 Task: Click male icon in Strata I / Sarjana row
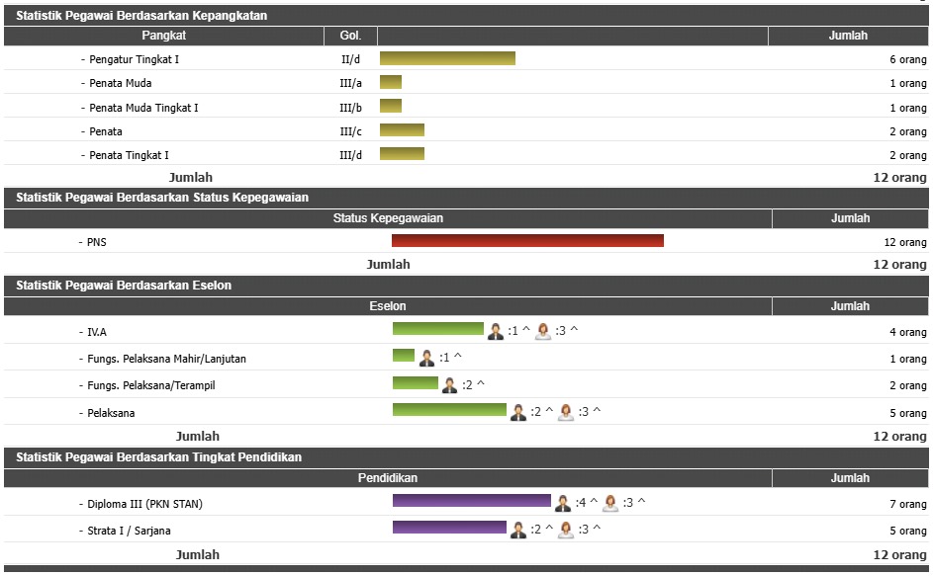pyautogui.click(x=518, y=531)
